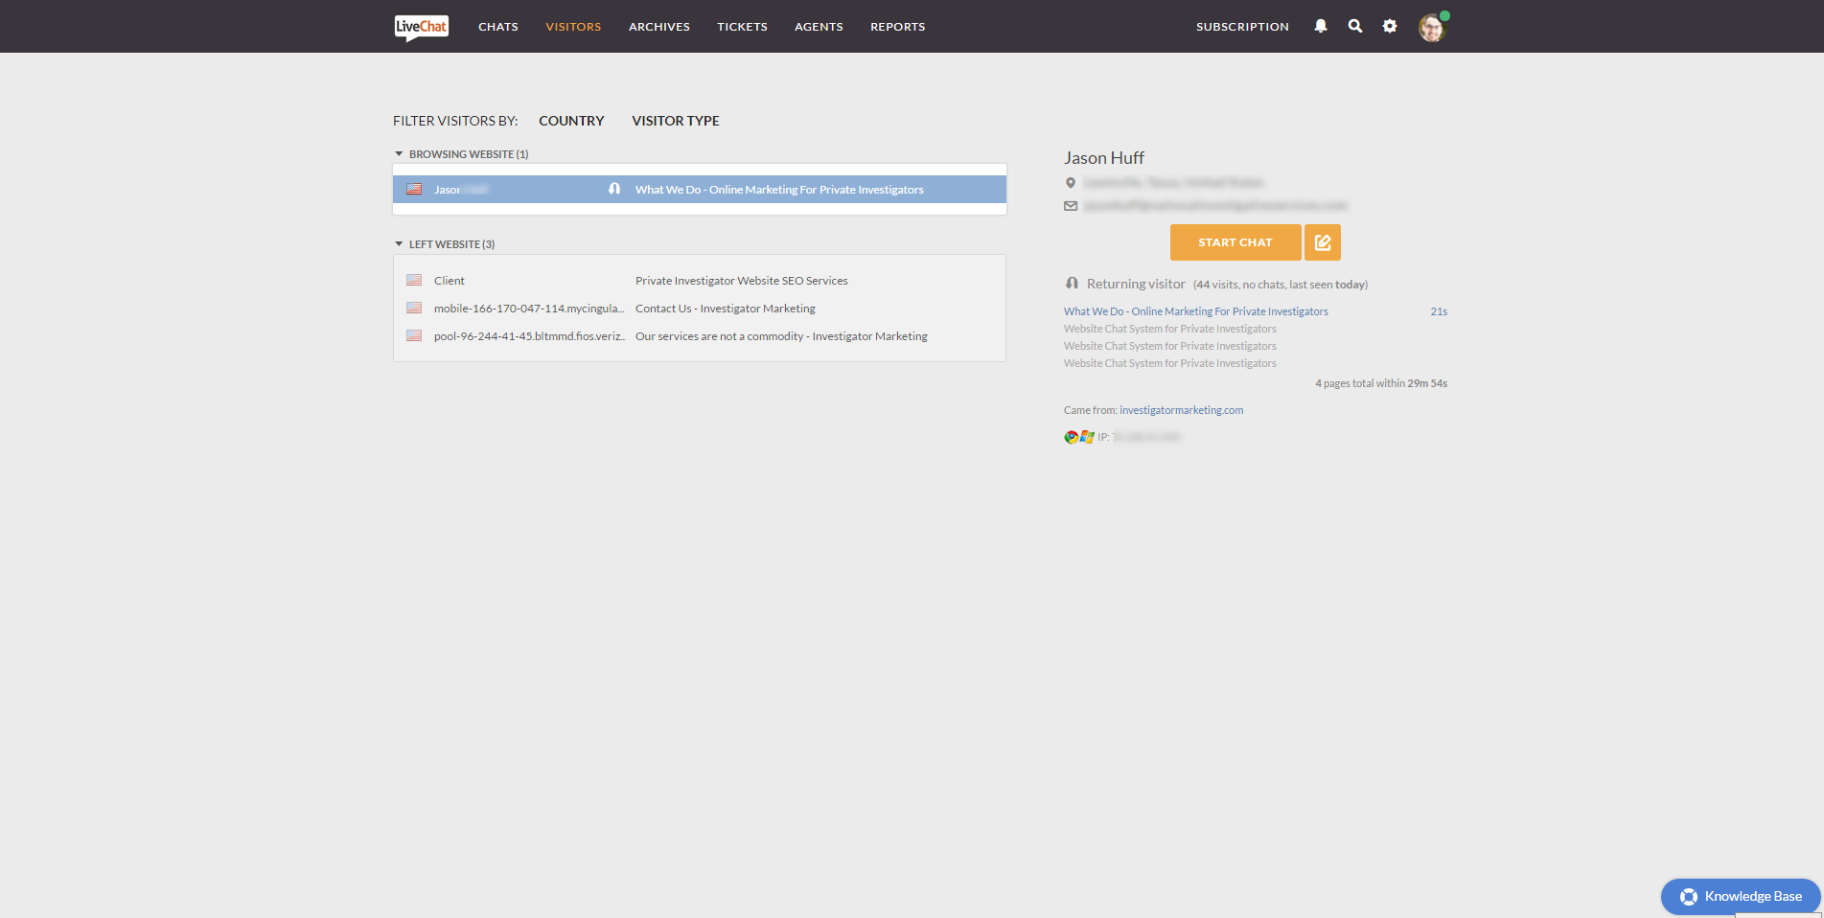Click the edit visitor details icon button
Screen dimensions: 1824x918
coord(1322,242)
